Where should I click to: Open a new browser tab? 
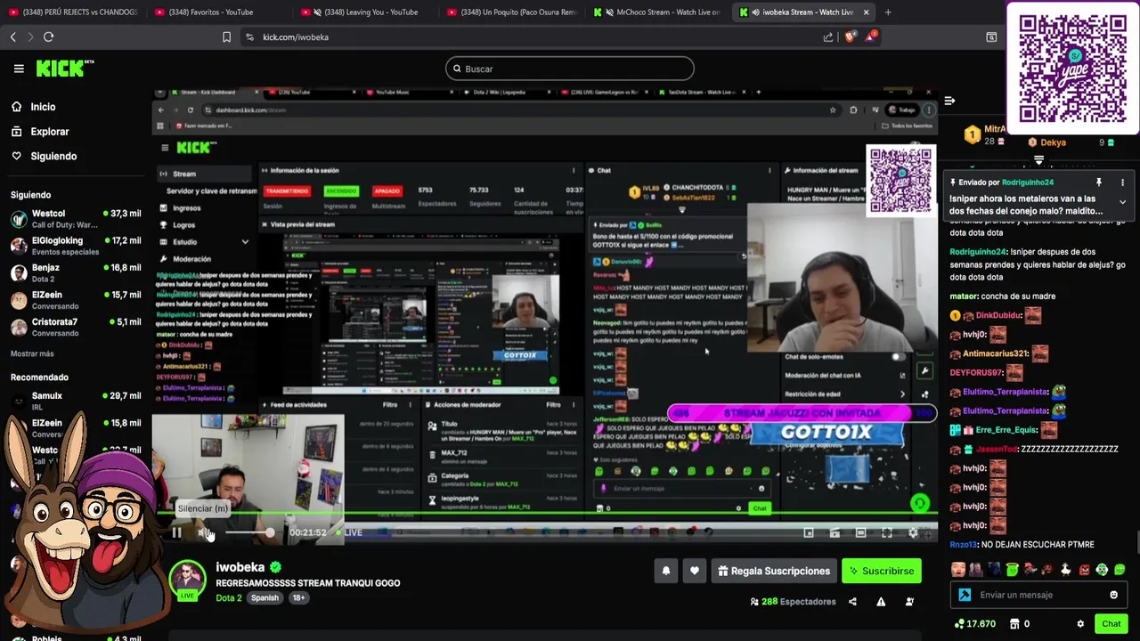point(888,12)
